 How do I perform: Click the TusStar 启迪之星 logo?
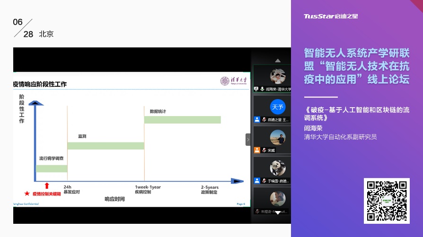pyautogui.click(x=330, y=16)
